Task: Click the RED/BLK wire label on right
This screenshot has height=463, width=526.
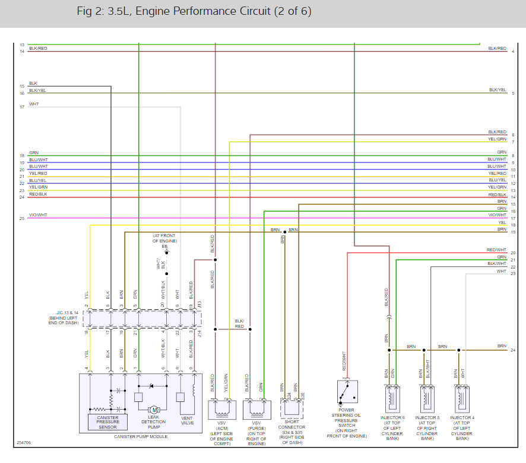Action: click(x=497, y=194)
